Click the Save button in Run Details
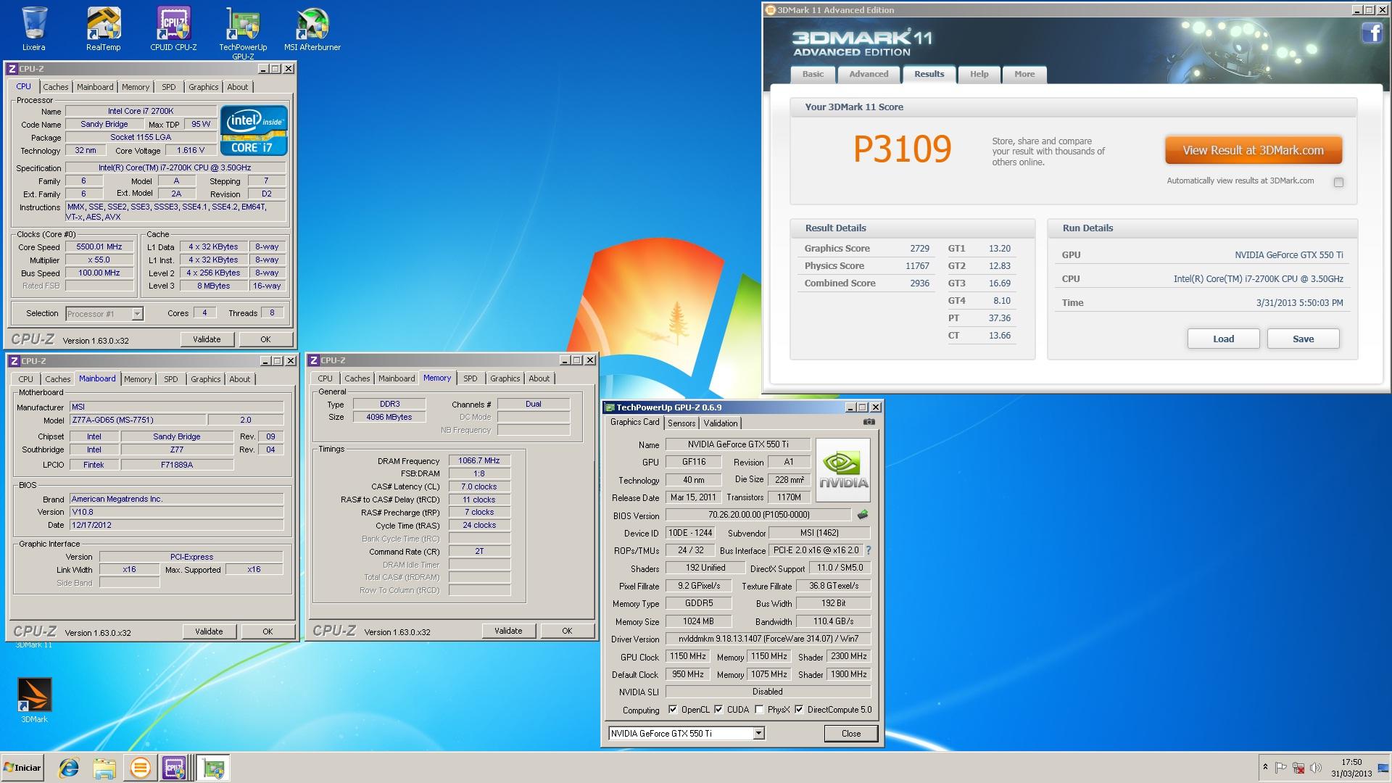The image size is (1392, 783). tap(1303, 339)
